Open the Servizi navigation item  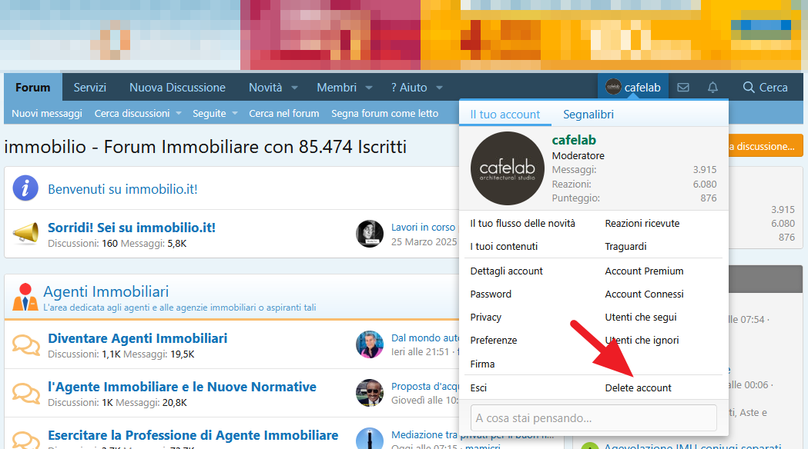click(89, 88)
